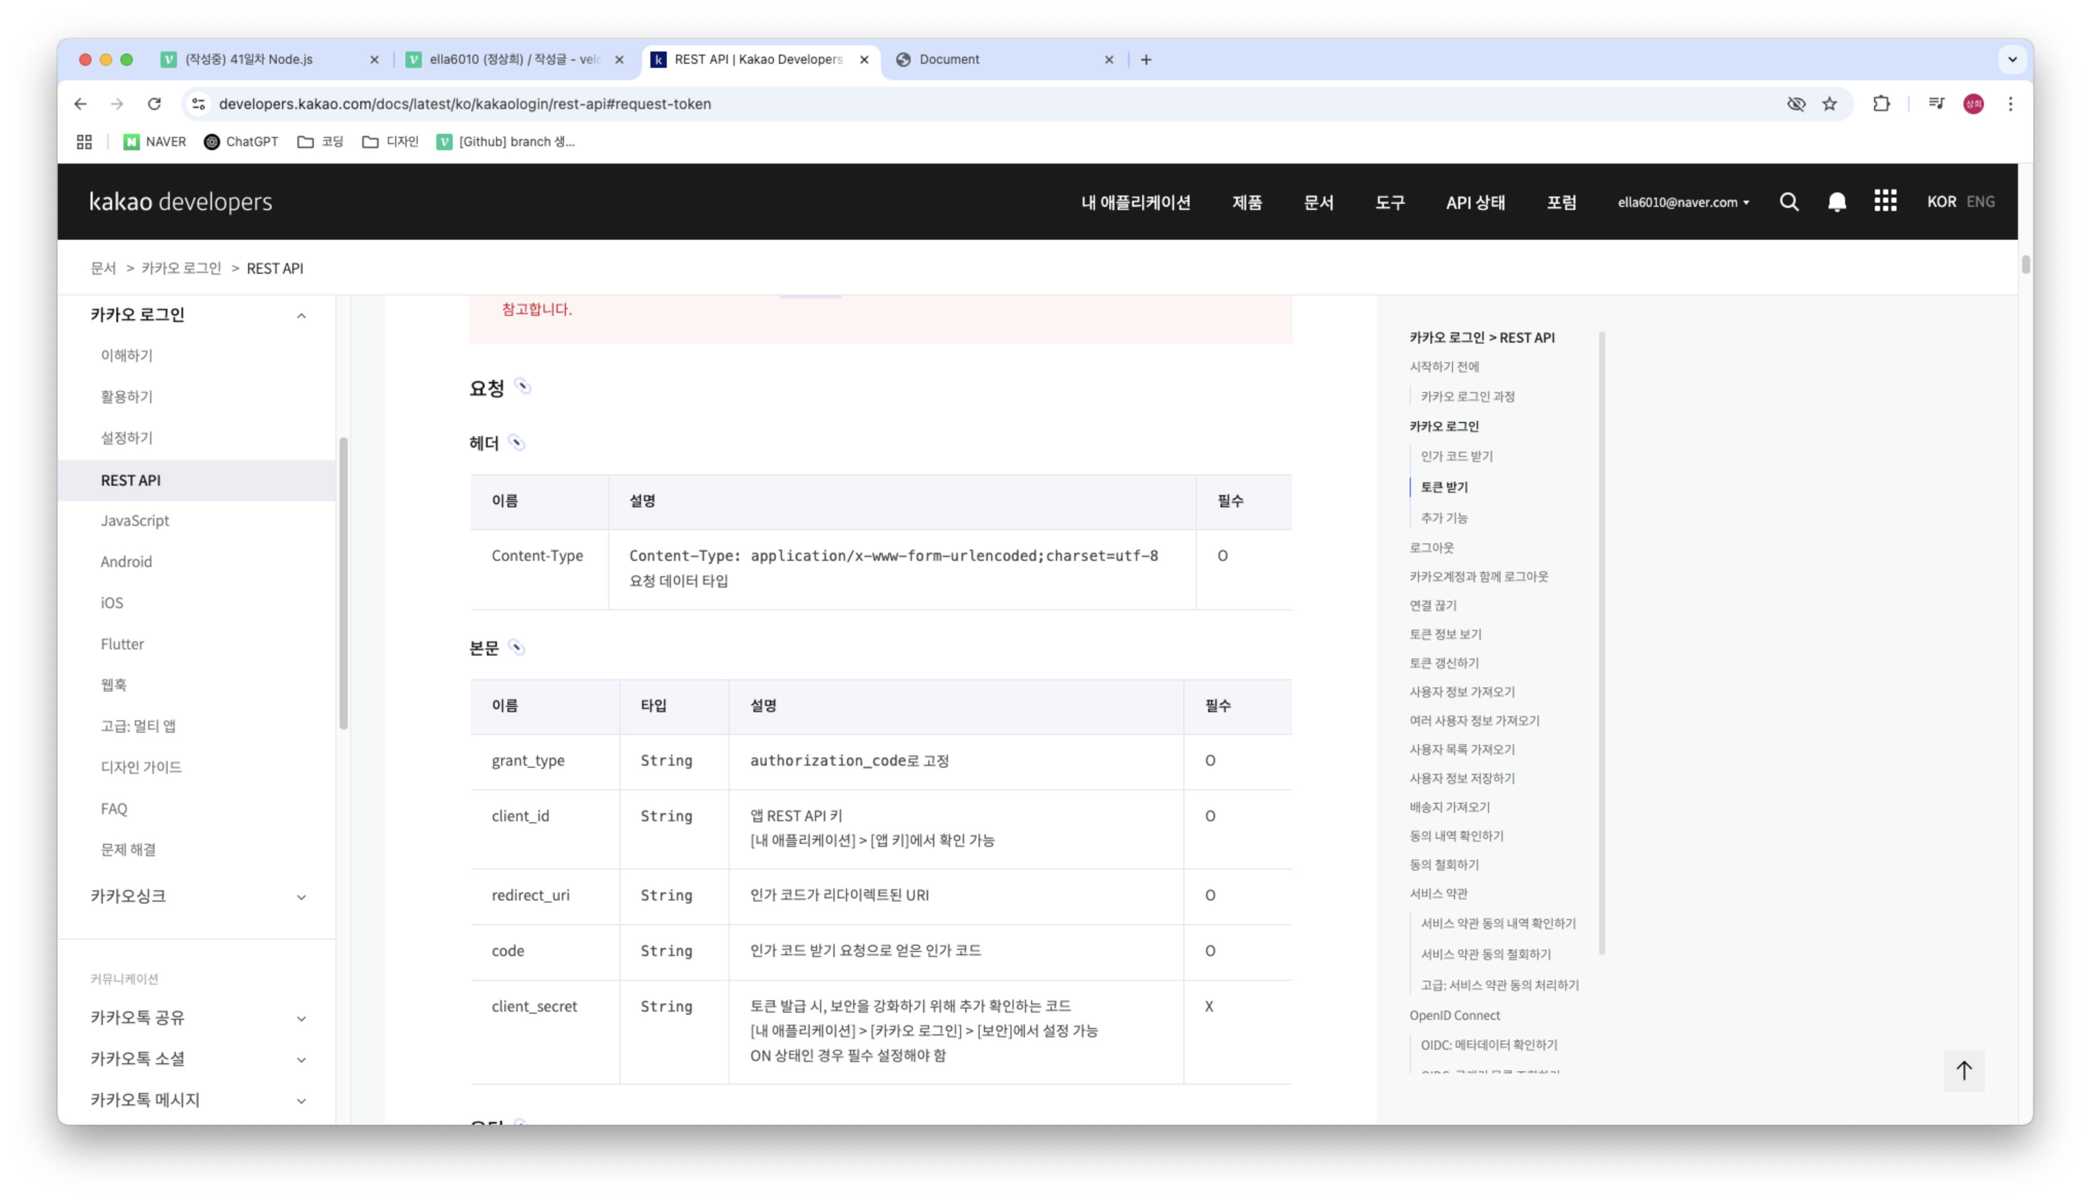Select the grant_type parameter name

click(528, 761)
